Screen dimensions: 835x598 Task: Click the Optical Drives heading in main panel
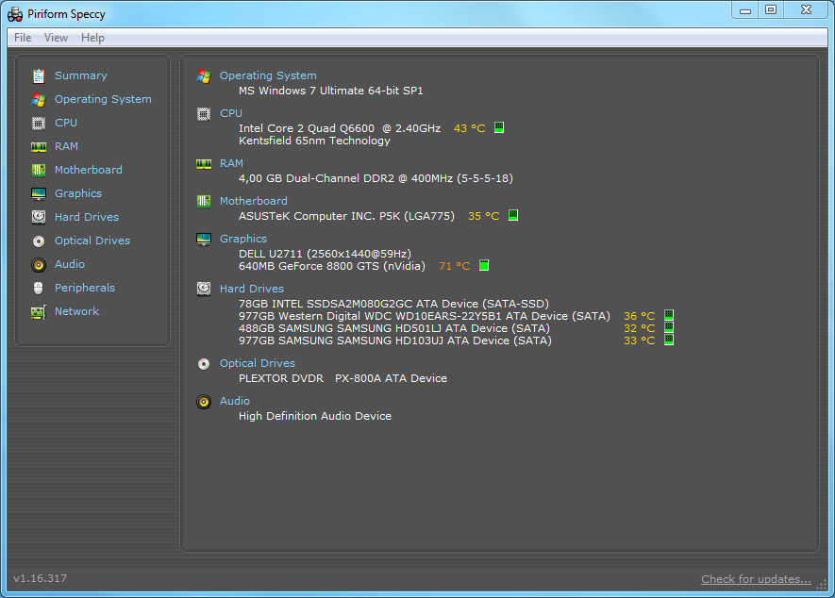pyautogui.click(x=258, y=363)
